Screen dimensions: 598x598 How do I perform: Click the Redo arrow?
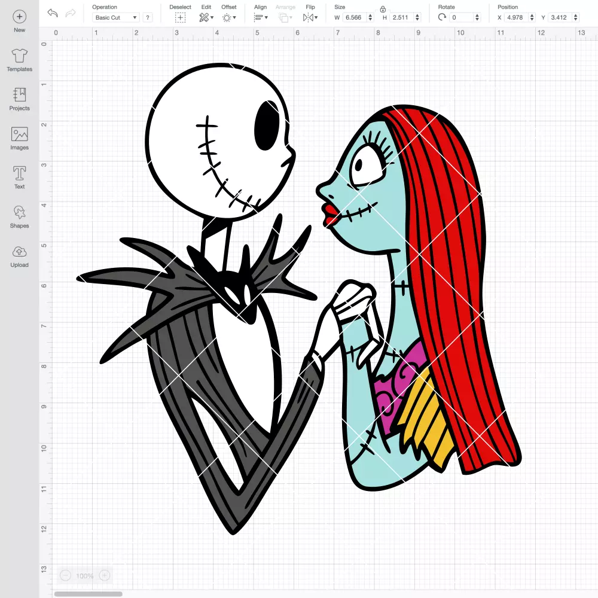pos(71,13)
